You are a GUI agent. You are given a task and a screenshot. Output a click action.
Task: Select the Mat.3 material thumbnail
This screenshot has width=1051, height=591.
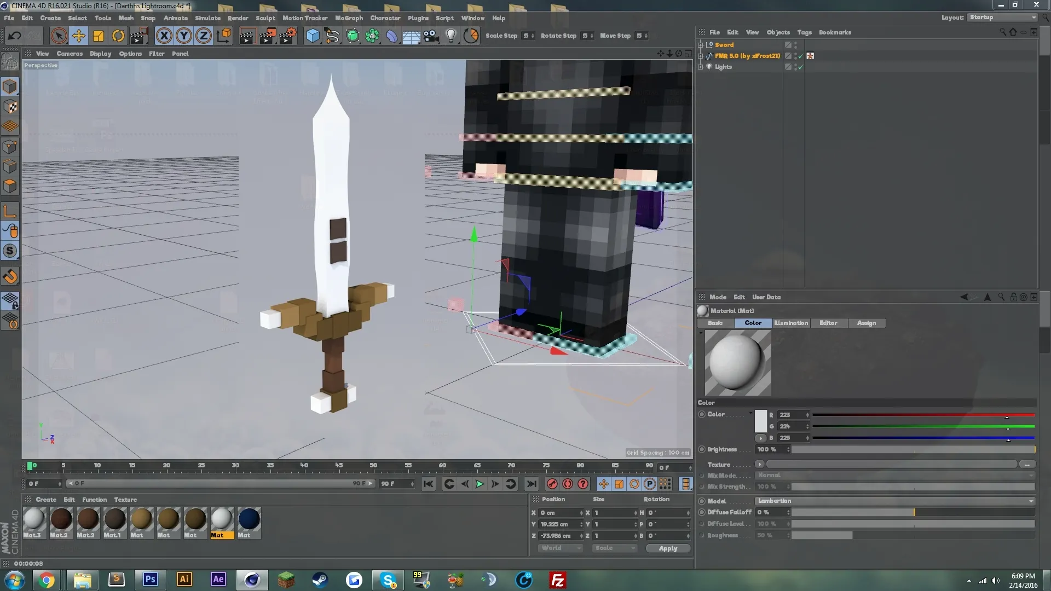click(x=34, y=523)
